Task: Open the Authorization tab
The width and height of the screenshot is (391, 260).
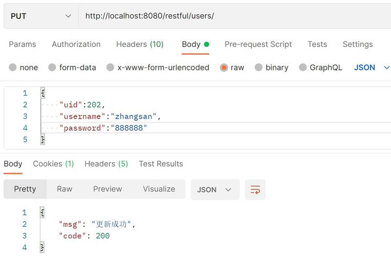Action: click(x=76, y=44)
